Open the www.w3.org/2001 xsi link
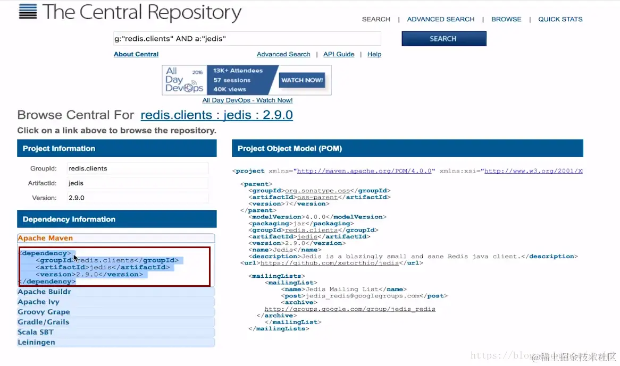Screen dimensions: 620x366 533,171
